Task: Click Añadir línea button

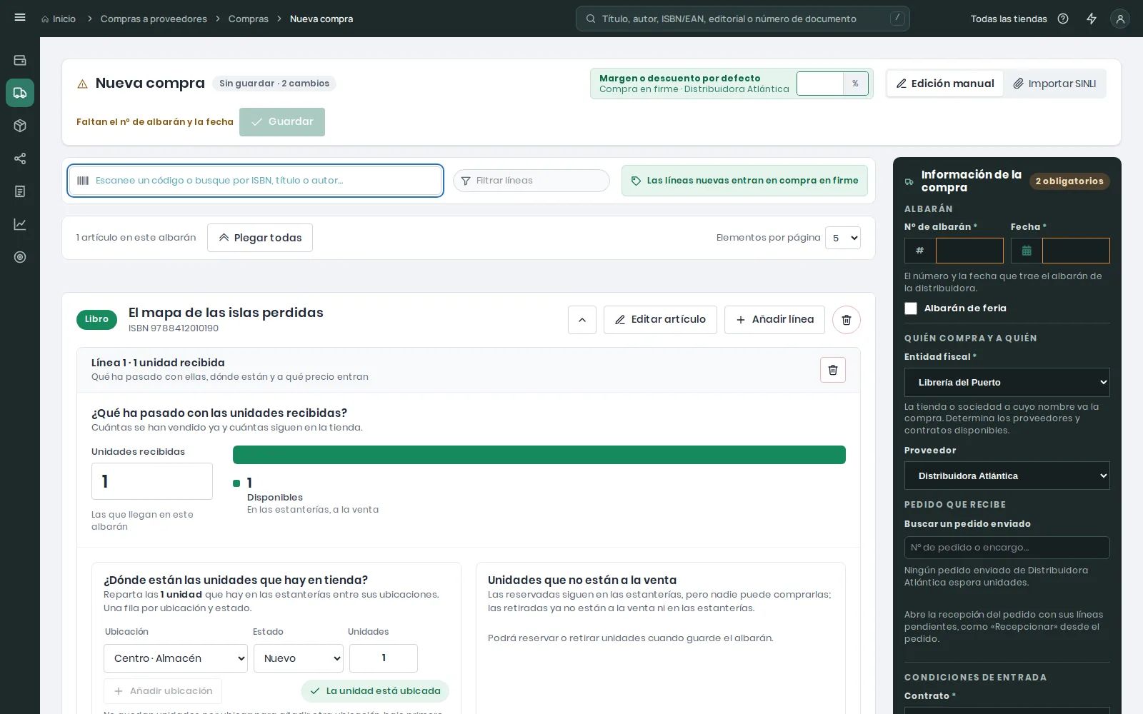Action: 774,320
